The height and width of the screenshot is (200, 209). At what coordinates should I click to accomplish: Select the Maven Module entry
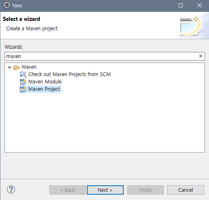click(x=45, y=82)
